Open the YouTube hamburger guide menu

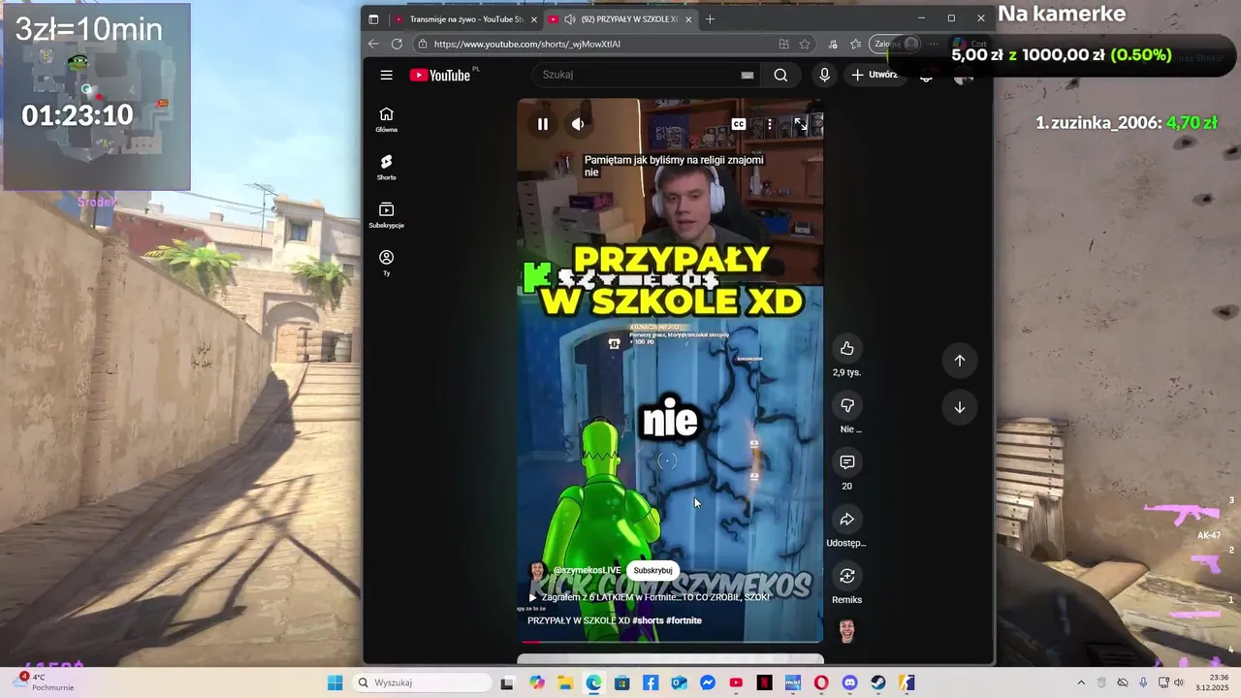(386, 75)
